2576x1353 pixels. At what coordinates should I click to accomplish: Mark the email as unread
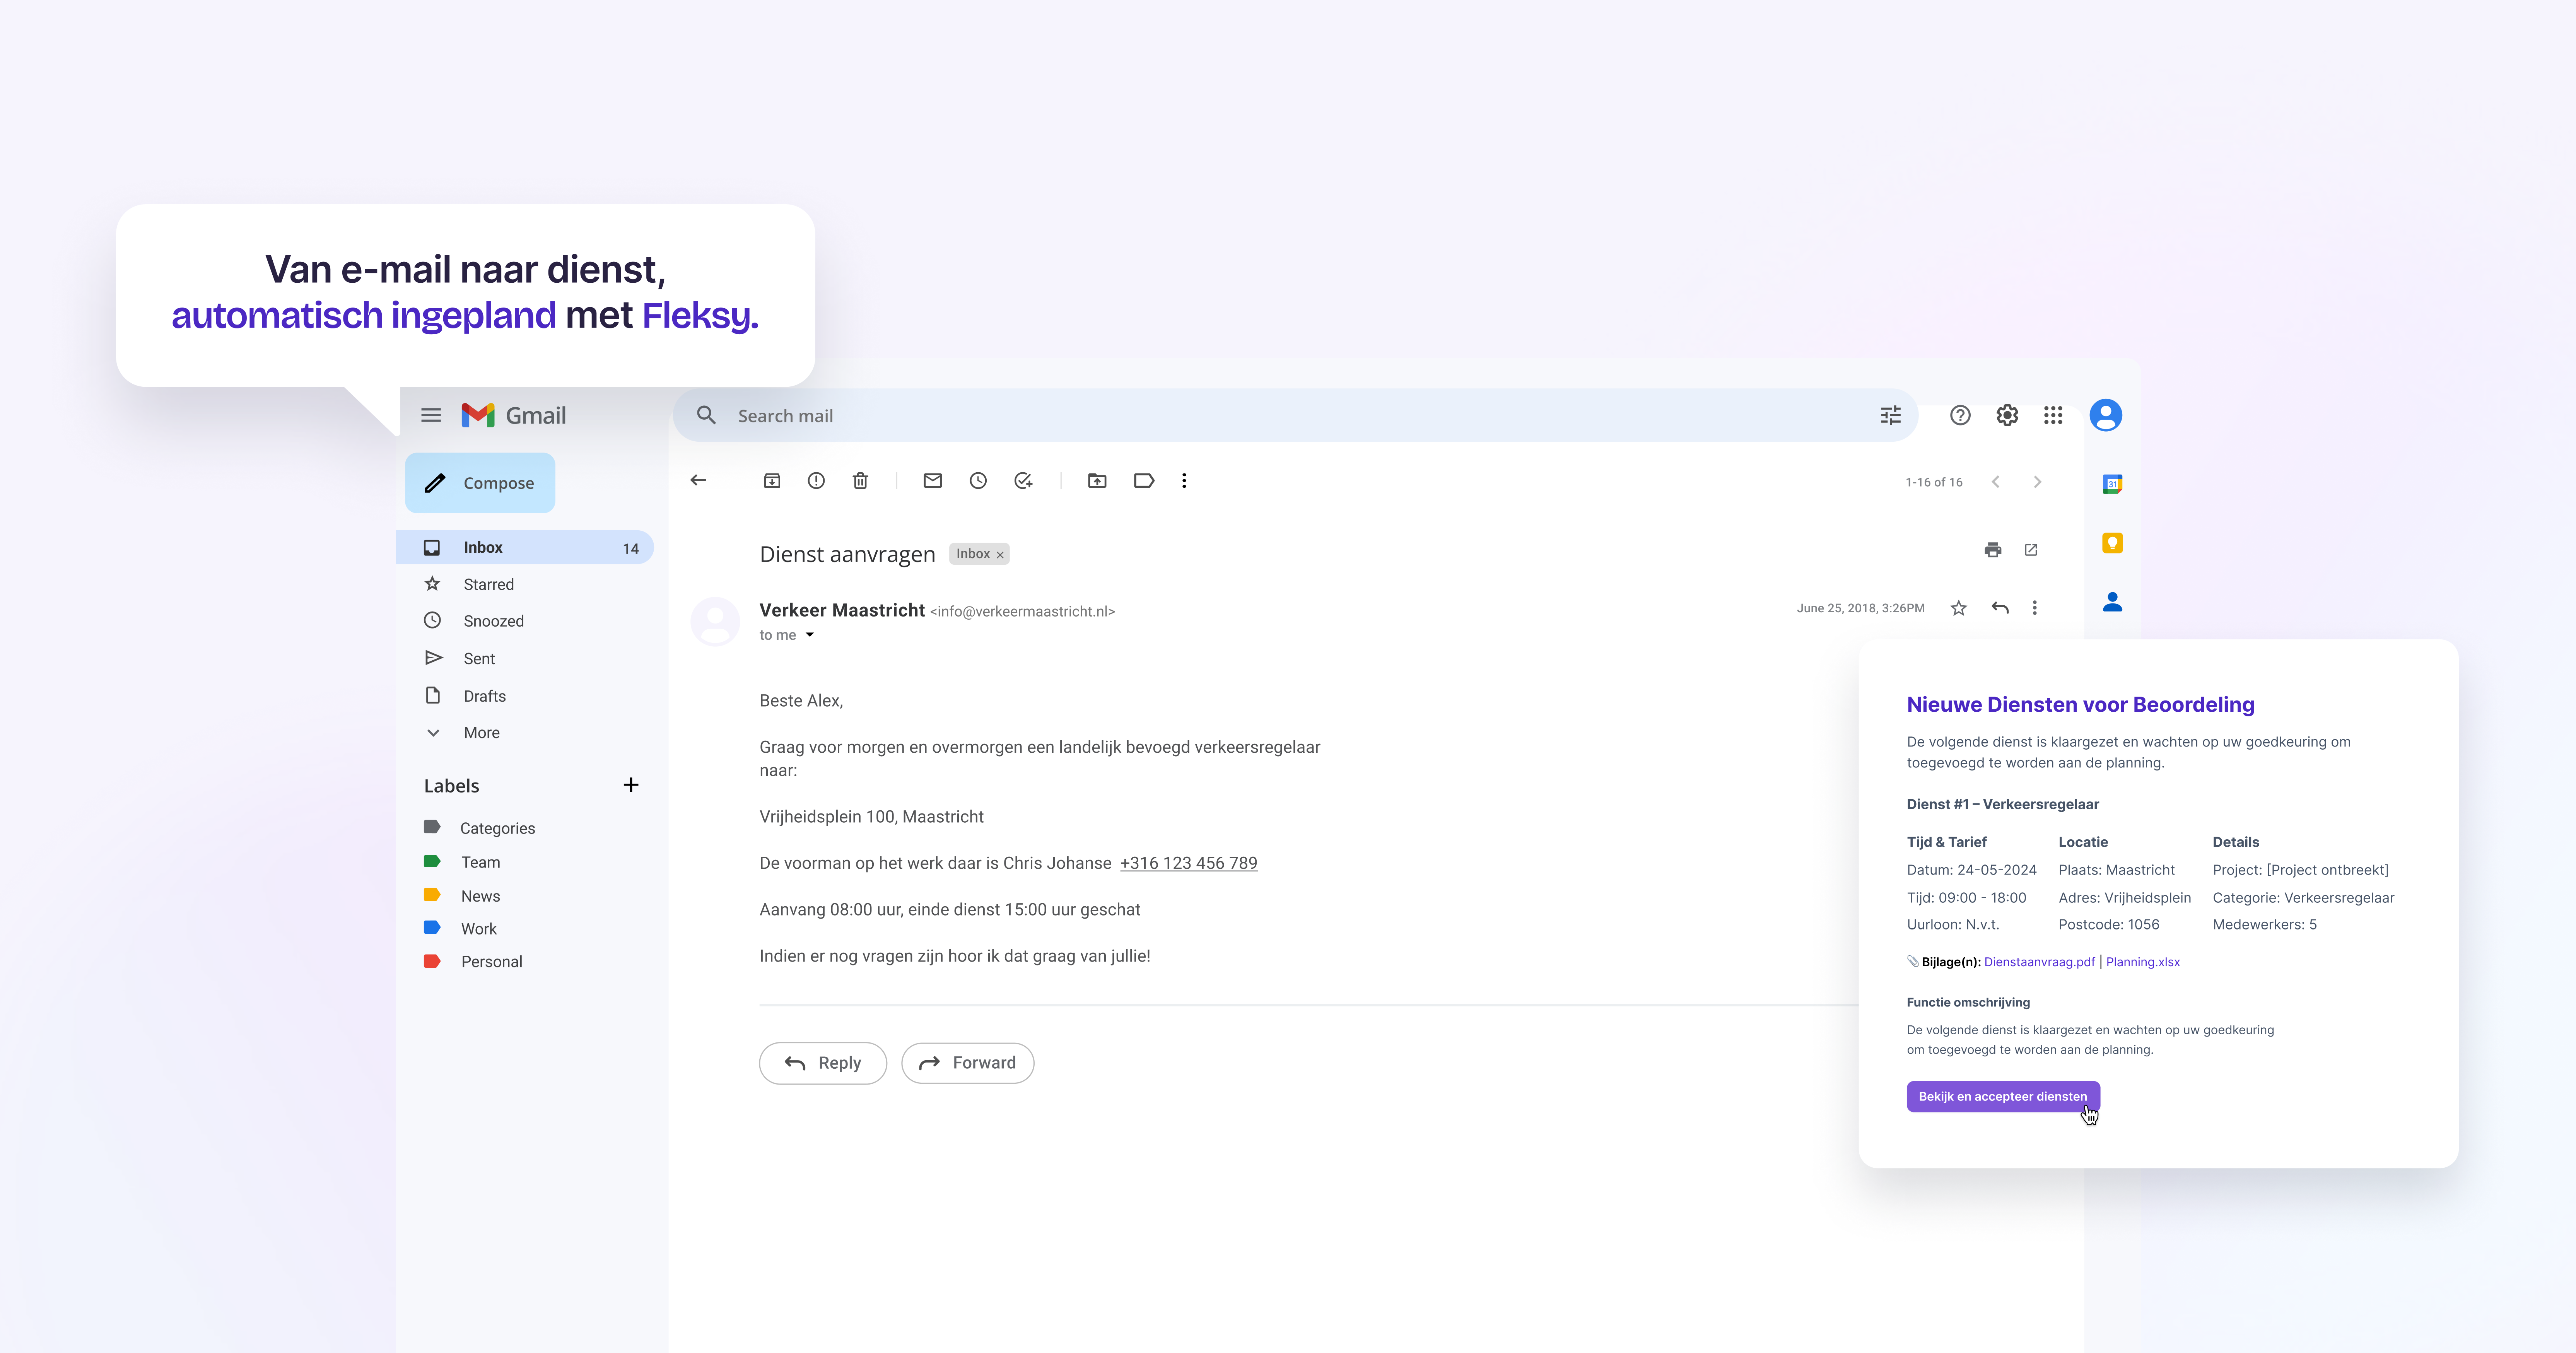pos(932,481)
